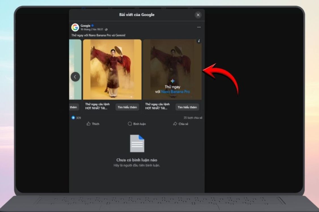Image resolution: width=319 pixels, height=212 pixels.
Task: Click "Tìm hiểu thêm" under the middle image
Action: (127, 107)
